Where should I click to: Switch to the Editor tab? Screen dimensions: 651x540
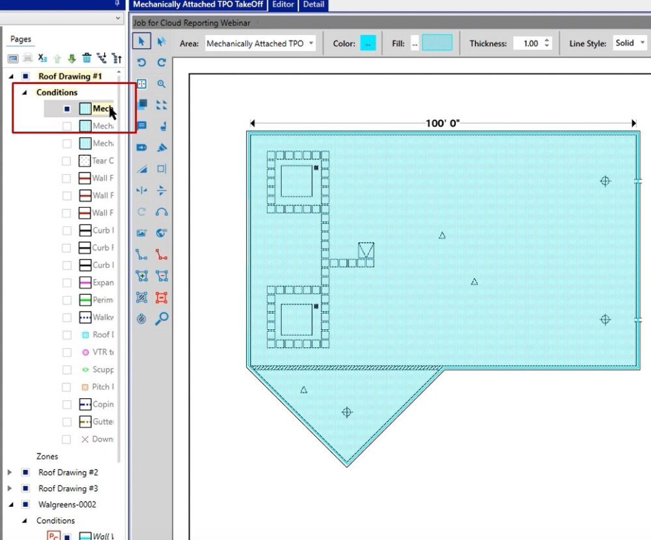(x=283, y=5)
